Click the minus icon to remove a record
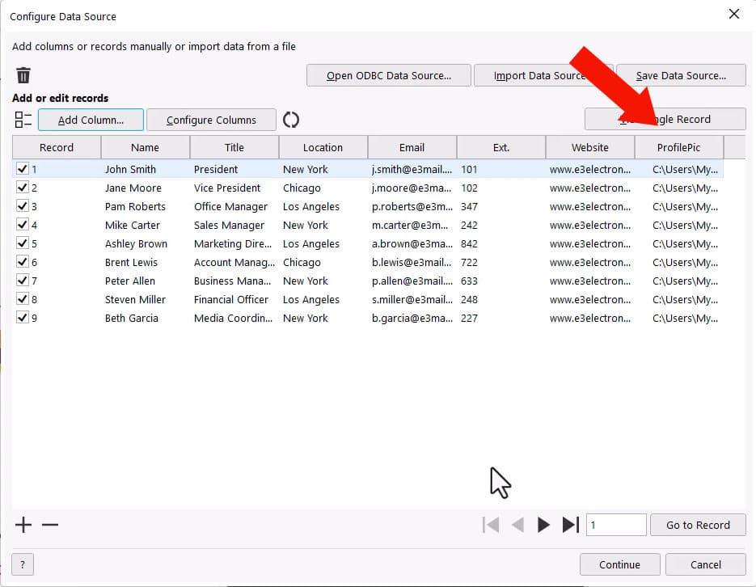The image size is (756, 587). (49, 525)
